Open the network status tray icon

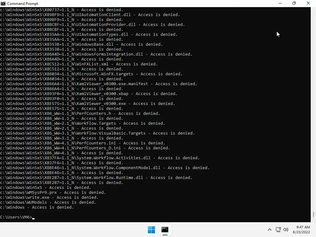278,230
